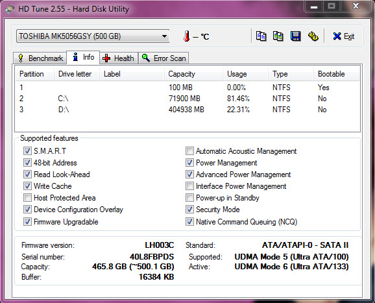Select the Info tab
375x303 pixels.
click(83, 57)
